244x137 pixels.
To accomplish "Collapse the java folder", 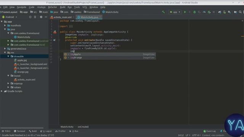I will click(x=5, y=29).
